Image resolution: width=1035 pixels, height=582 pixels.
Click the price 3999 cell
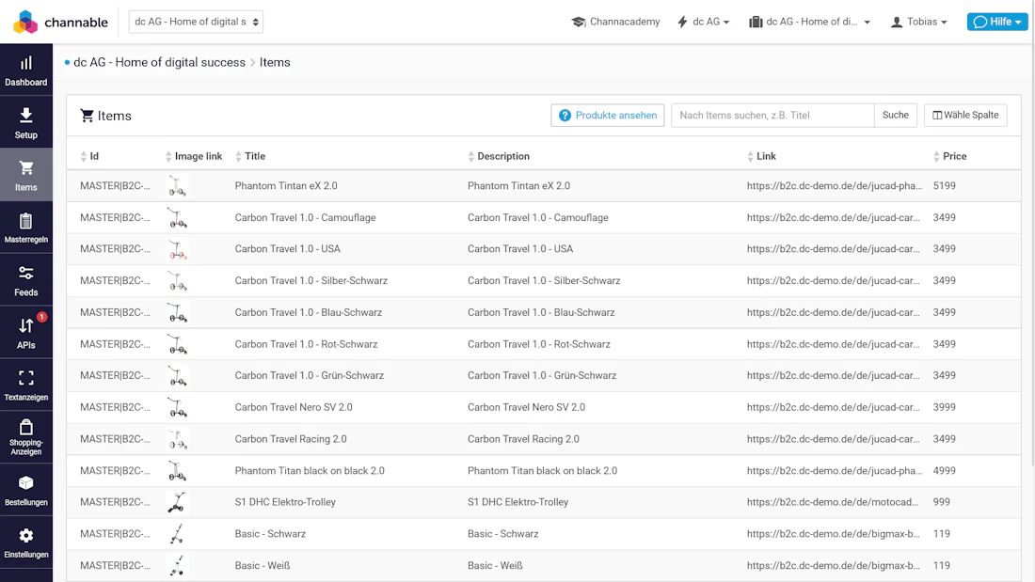(944, 407)
